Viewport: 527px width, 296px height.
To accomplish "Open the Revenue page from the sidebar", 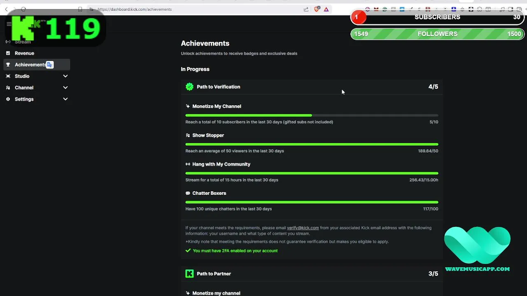I will tap(24, 53).
